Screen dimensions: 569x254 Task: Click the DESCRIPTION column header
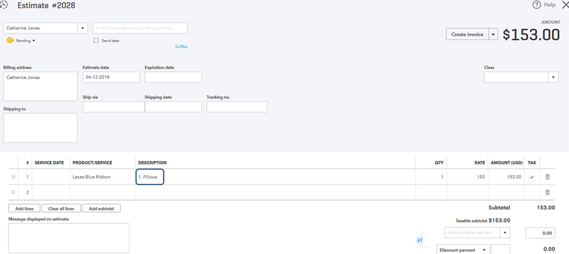(x=153, y=163)
